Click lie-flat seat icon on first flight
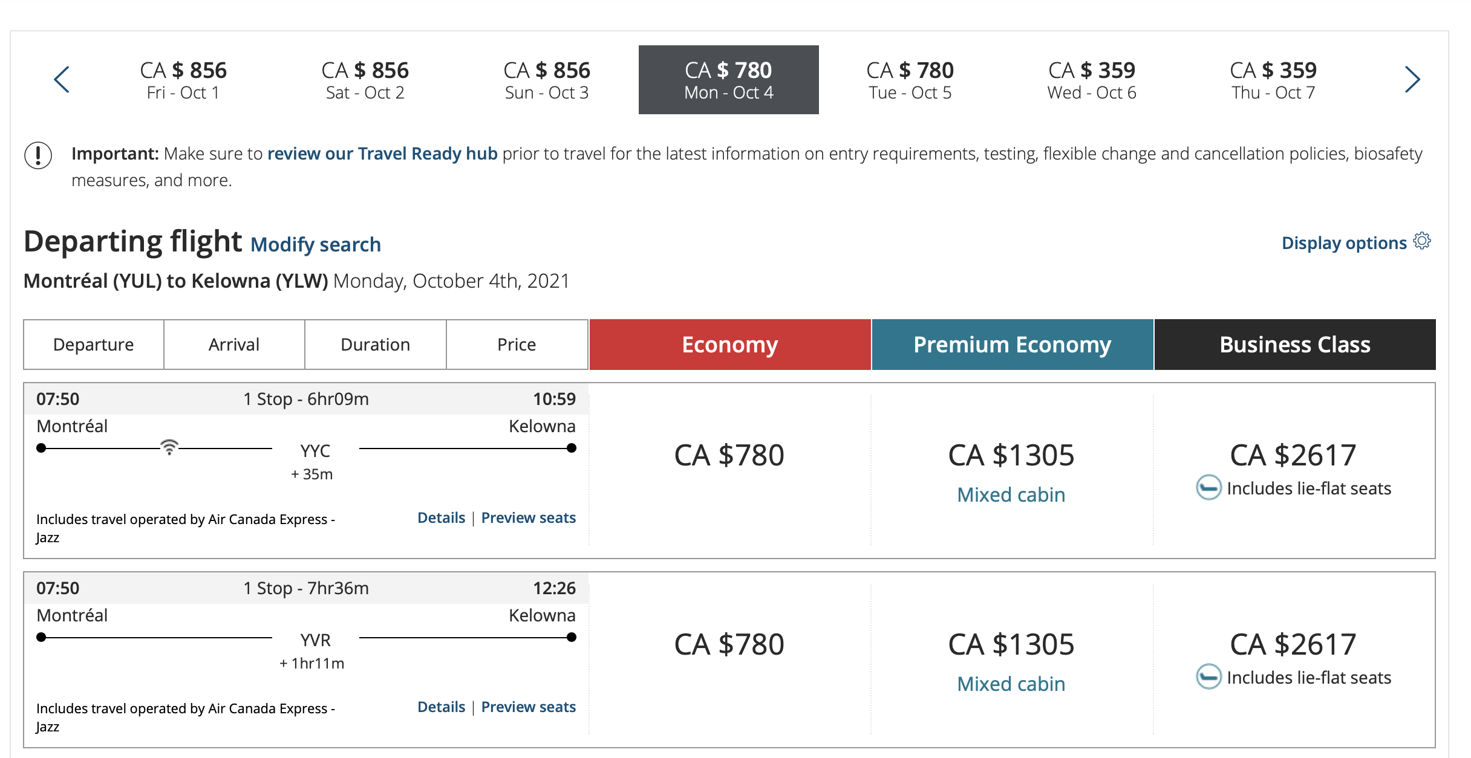The height and width of the screenshot is (758, 1471). click(1208, 488)
